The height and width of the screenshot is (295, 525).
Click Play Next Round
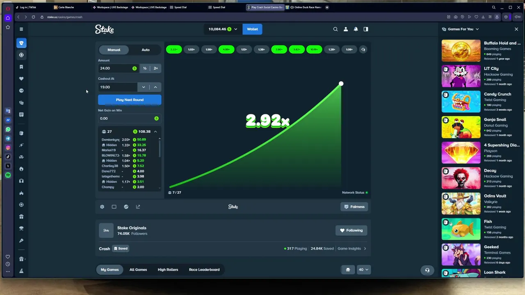(130, 100)
